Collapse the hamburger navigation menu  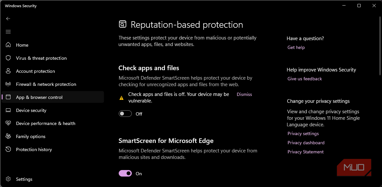tap(8, 32)
